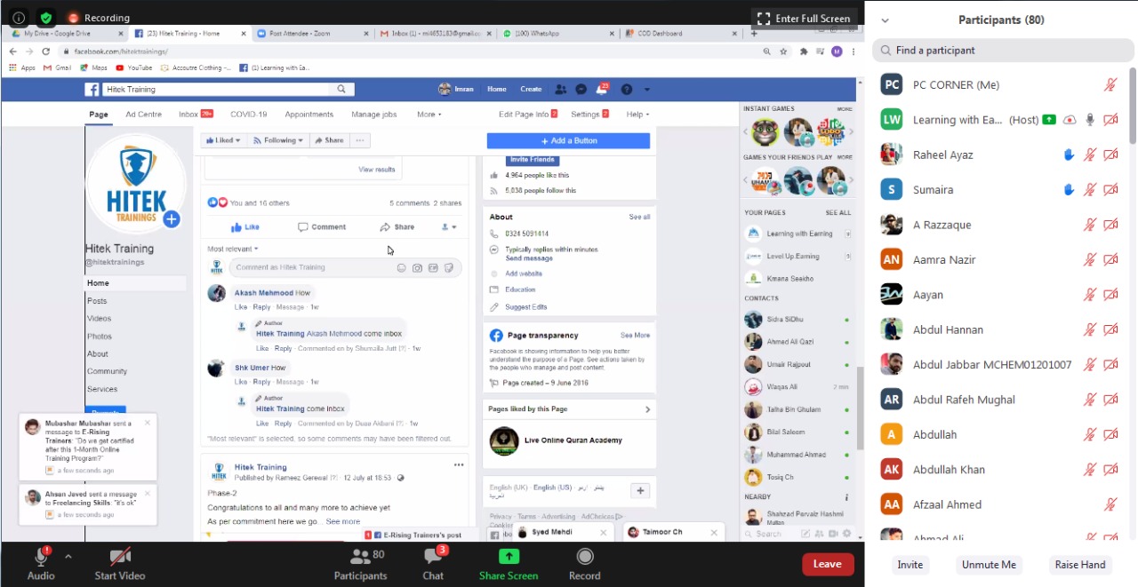This screenshot has width=1138, height=587.
Task: Click the emoji icon in comment box
Action: pos(402,267)
